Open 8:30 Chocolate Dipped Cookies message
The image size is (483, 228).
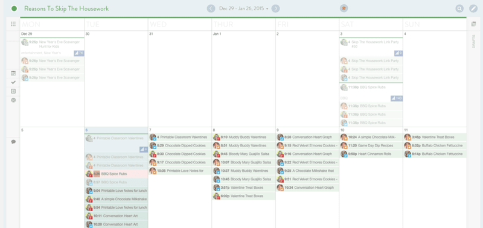point(180,154)
